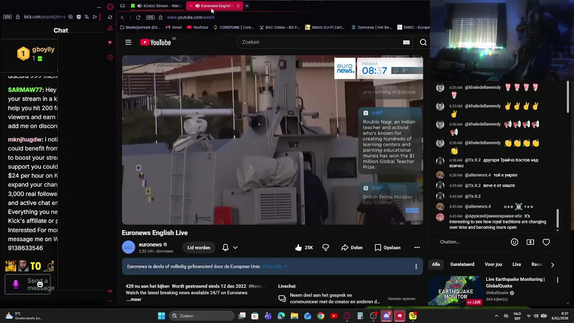Mute the Euronews English tab audio

[x=197, y=6]
